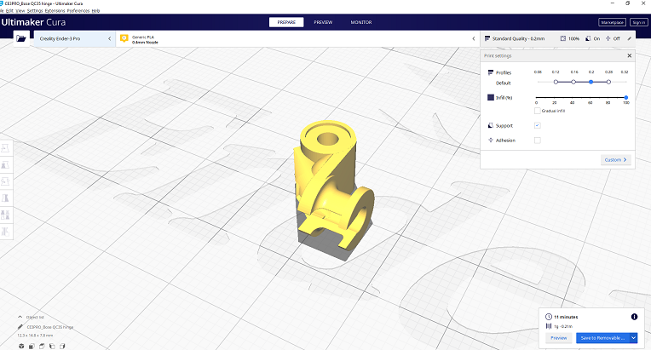Tick the Gradual infill checkbox
This screenshot has height=350, width=651.
[x=537, y=111]
